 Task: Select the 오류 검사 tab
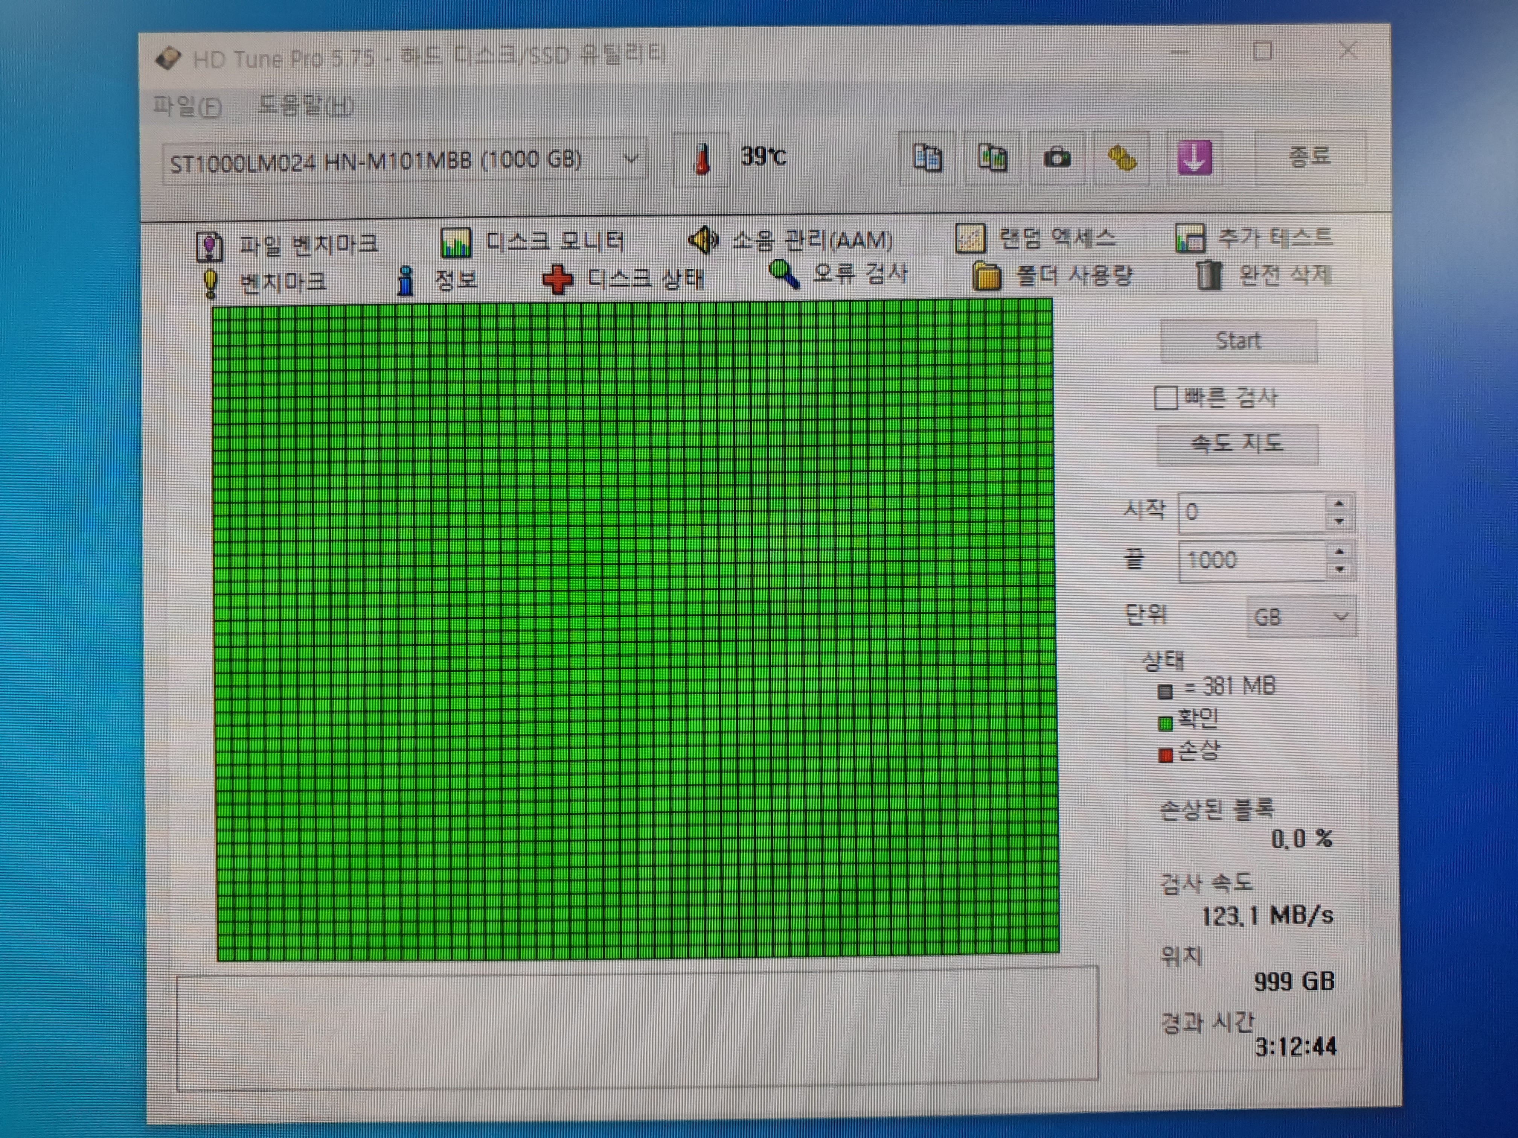tap(838, 274)
